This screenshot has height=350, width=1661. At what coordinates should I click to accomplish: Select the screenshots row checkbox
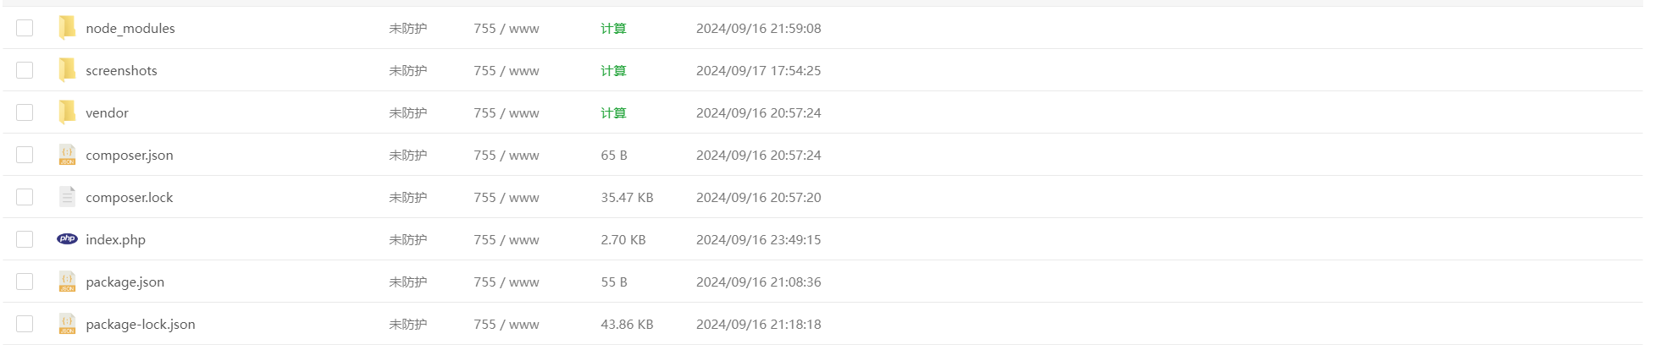pyautogui.click(x=25, y=70)
